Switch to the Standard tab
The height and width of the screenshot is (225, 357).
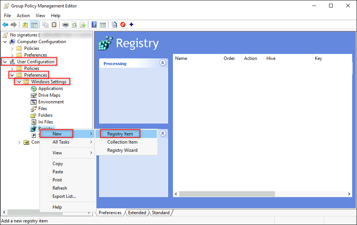[x=161, y=213]
